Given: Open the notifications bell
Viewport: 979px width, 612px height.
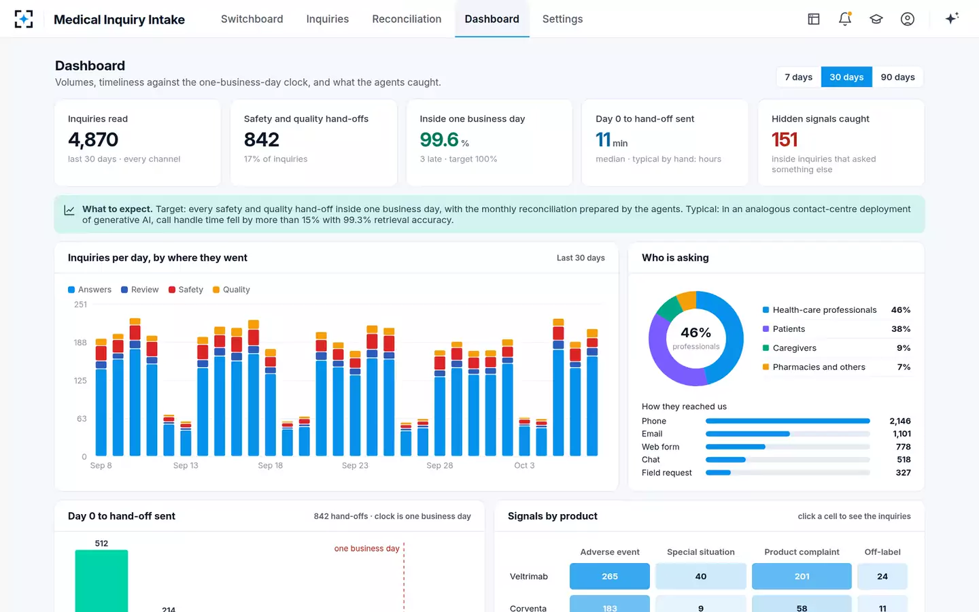Looking at the screenshot, I should (845, 19).
